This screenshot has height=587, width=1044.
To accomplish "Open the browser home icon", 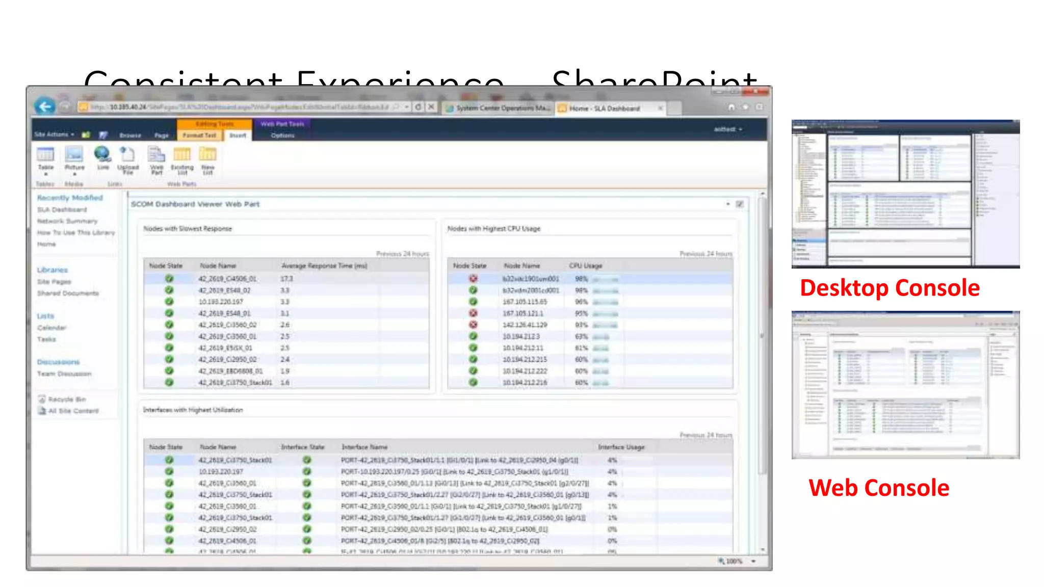I will (x=732, y=107).
